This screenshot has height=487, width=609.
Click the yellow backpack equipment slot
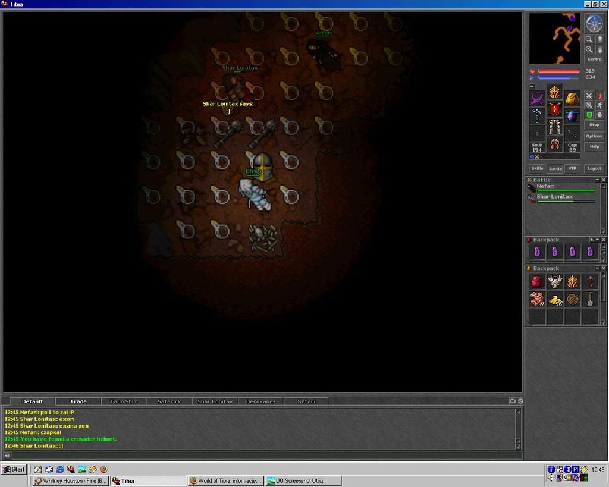[572, 98]
